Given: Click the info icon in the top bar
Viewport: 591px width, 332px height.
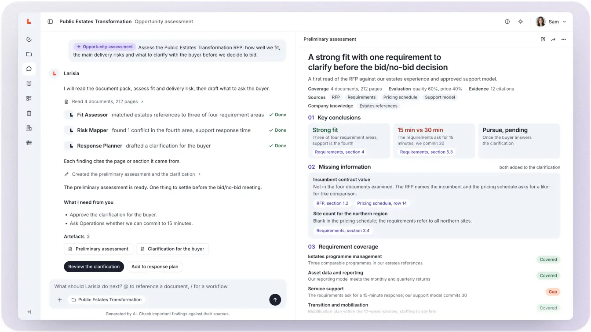Looking at the screenshot, I should click(507, 22).
